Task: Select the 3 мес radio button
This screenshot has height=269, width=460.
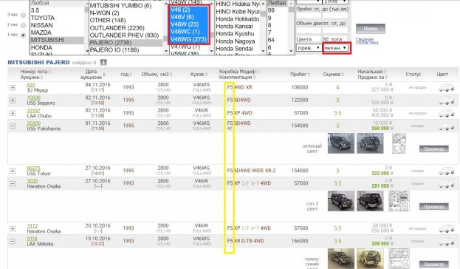Action: pos(23,15)
